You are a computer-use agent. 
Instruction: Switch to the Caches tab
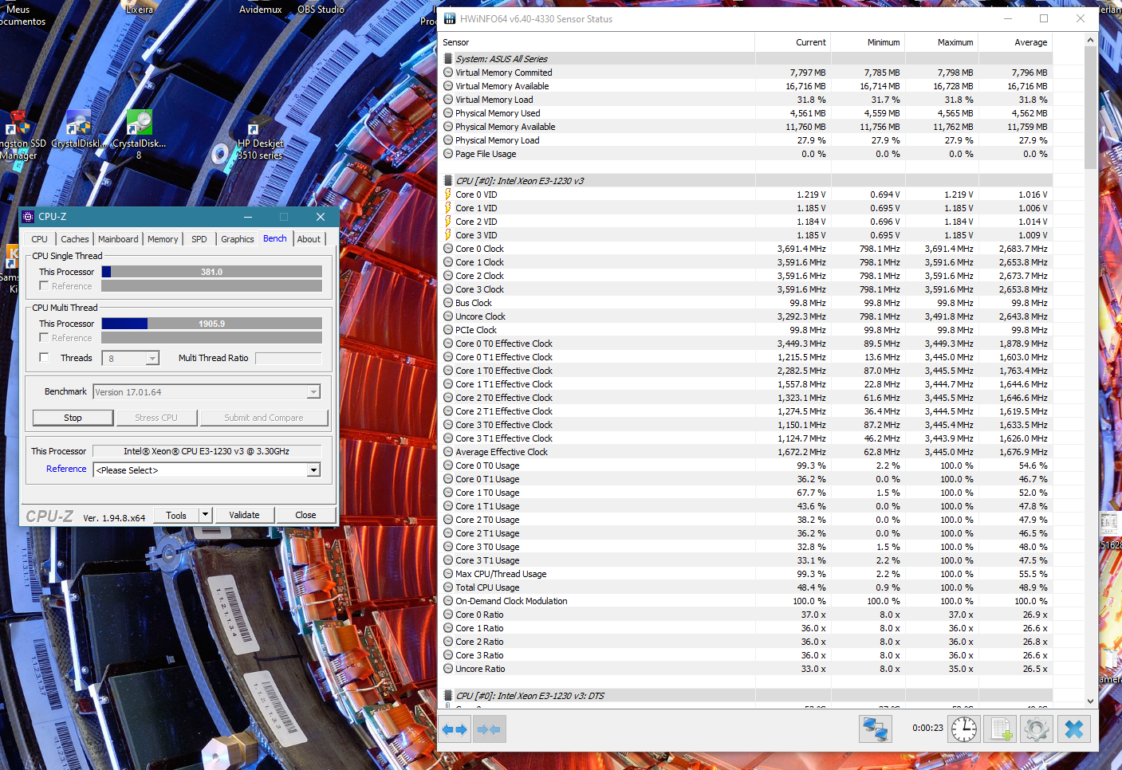coord(75,239)
